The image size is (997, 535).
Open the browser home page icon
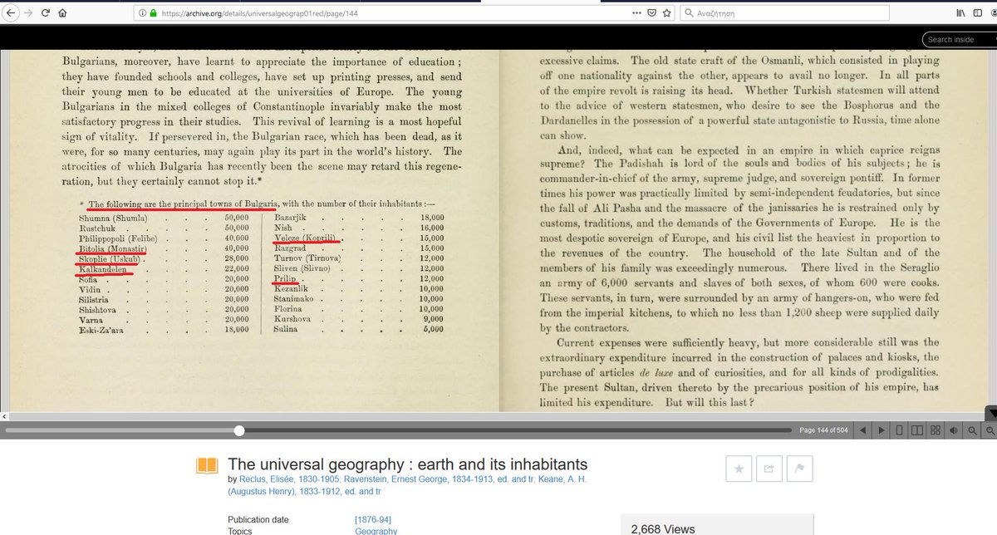click(x=62, y=13)
